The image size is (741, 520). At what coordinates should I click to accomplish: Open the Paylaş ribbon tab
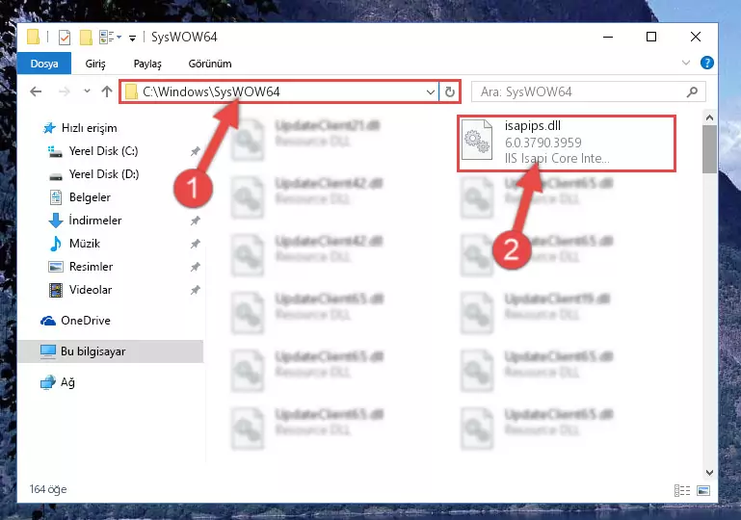(x=147, y=64)
